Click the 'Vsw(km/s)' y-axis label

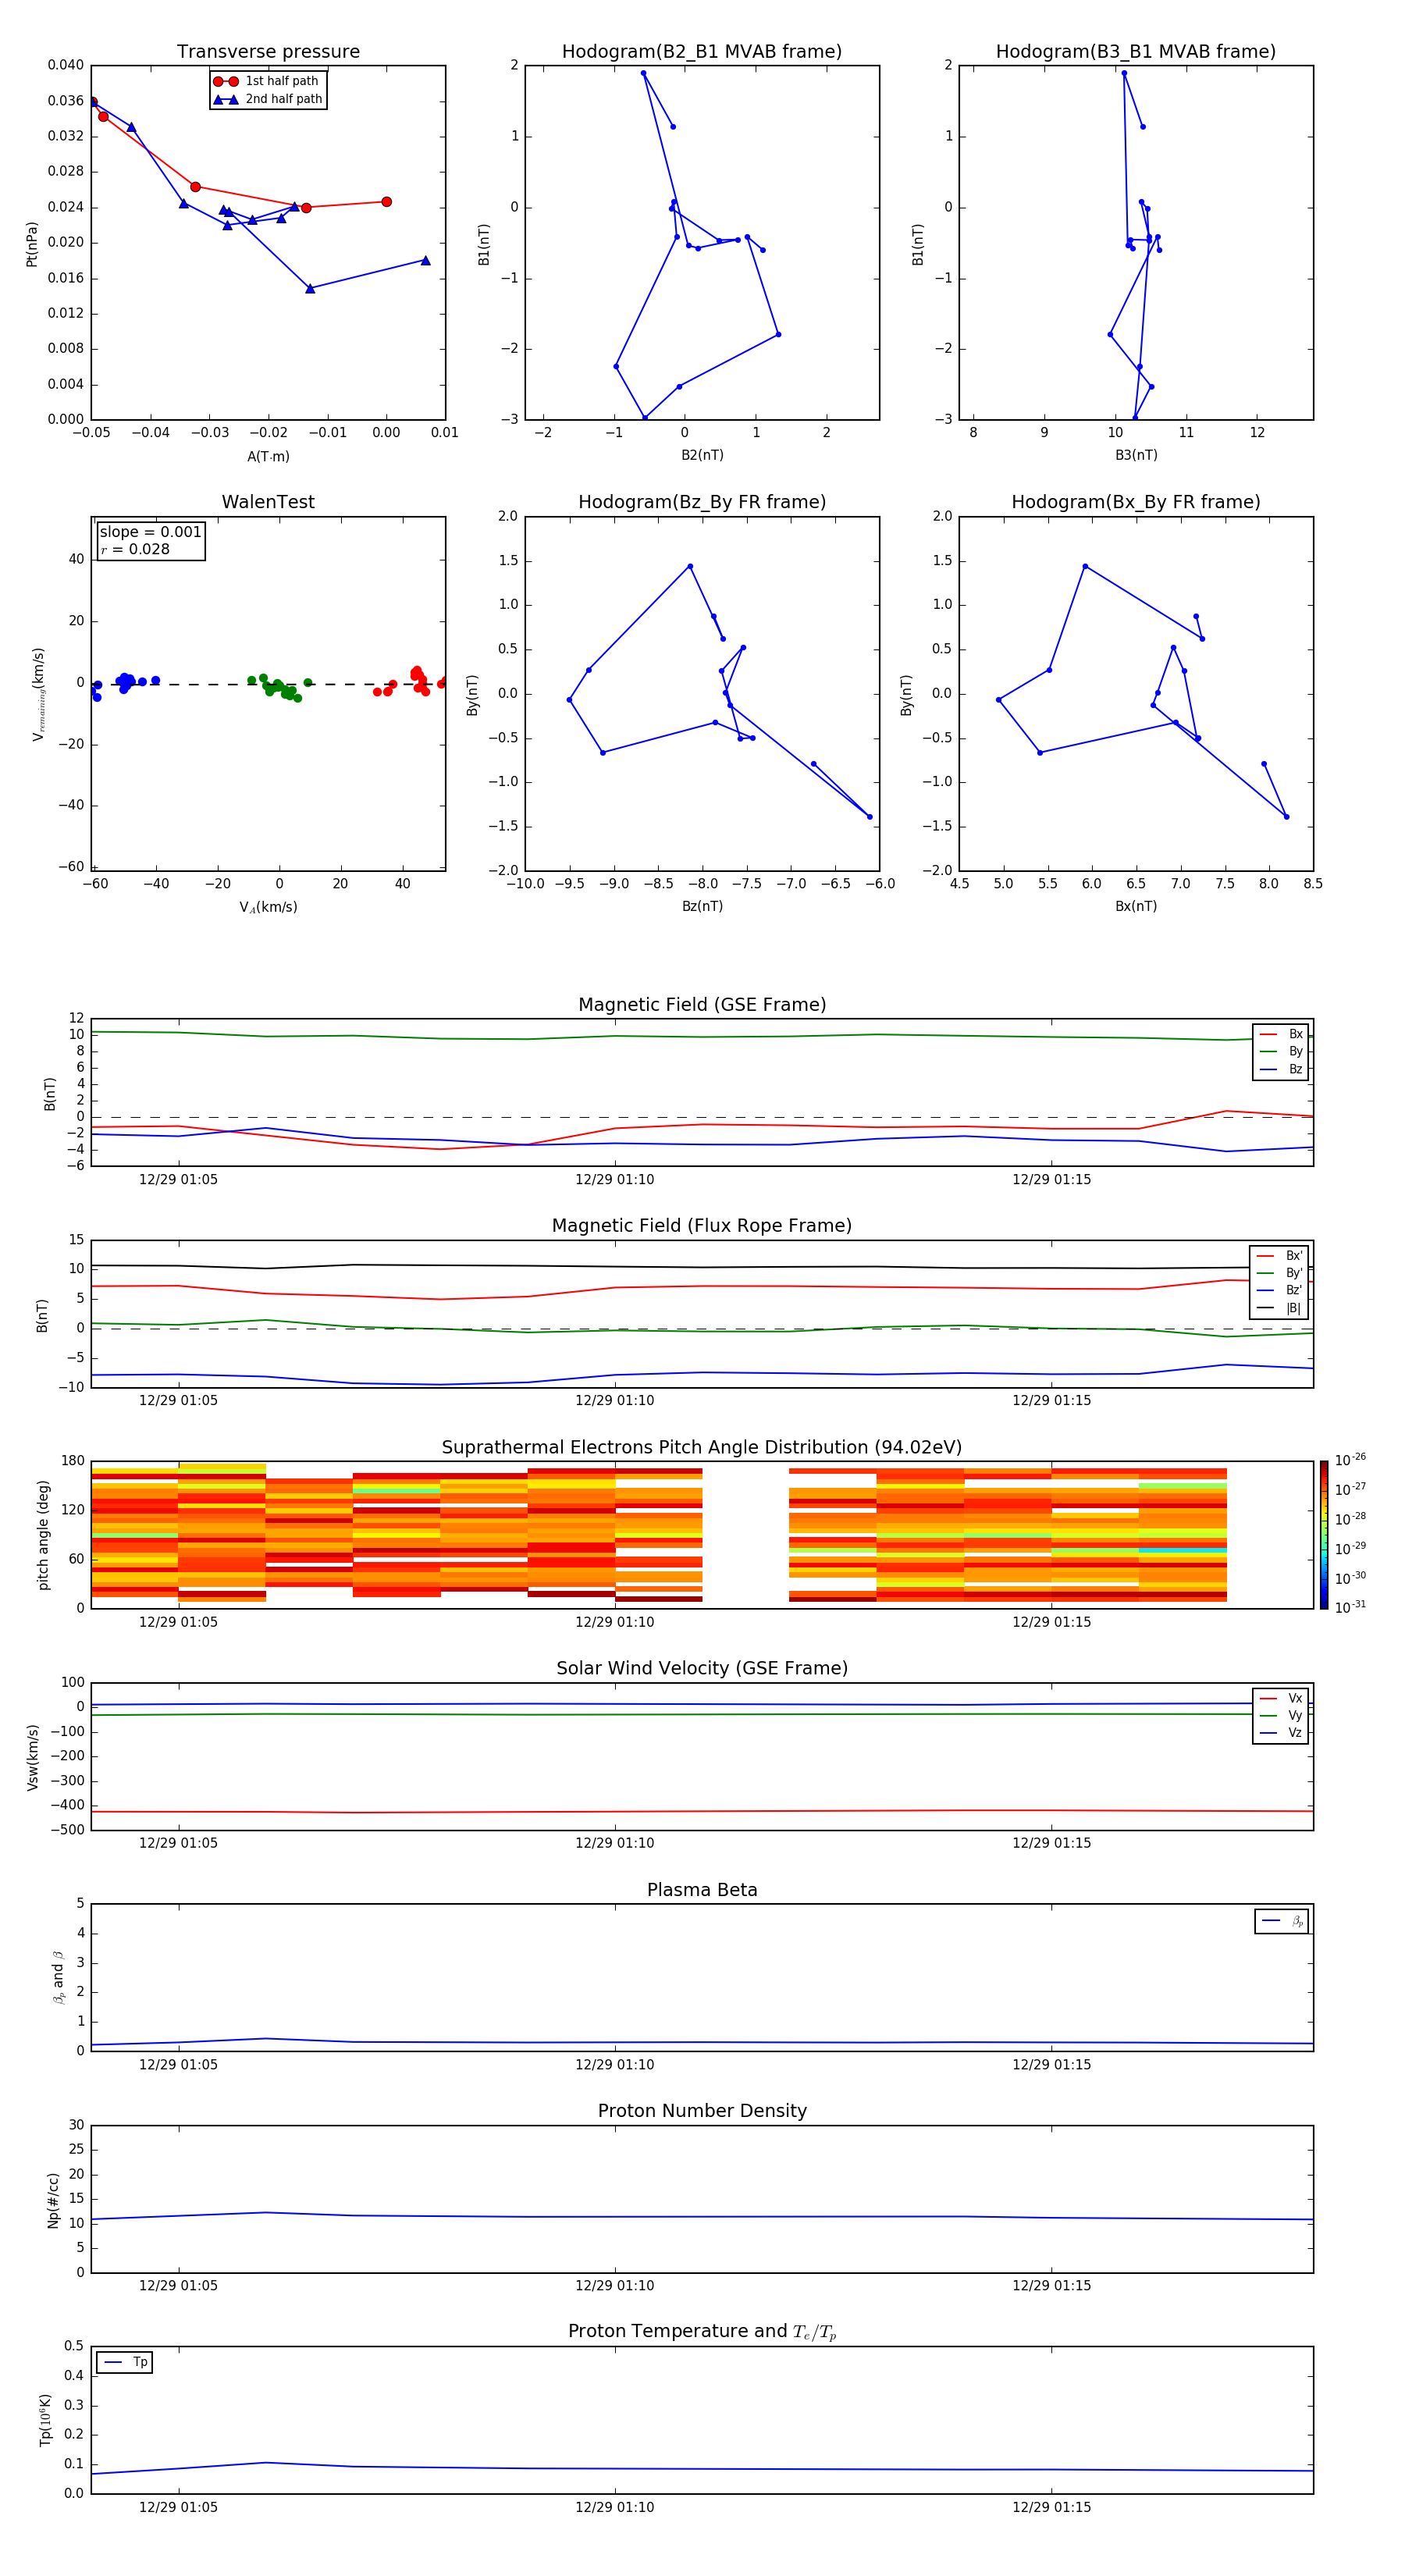(33, 1757)
